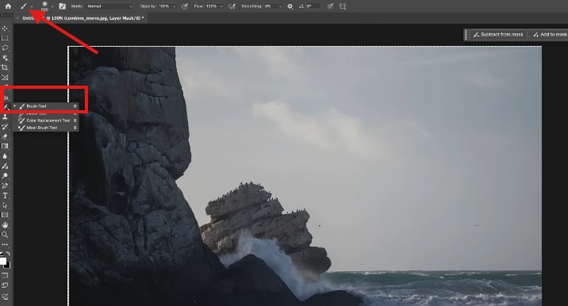The image size is (568, 306).
Task: Select the Move tool
Action: [5, 28]
